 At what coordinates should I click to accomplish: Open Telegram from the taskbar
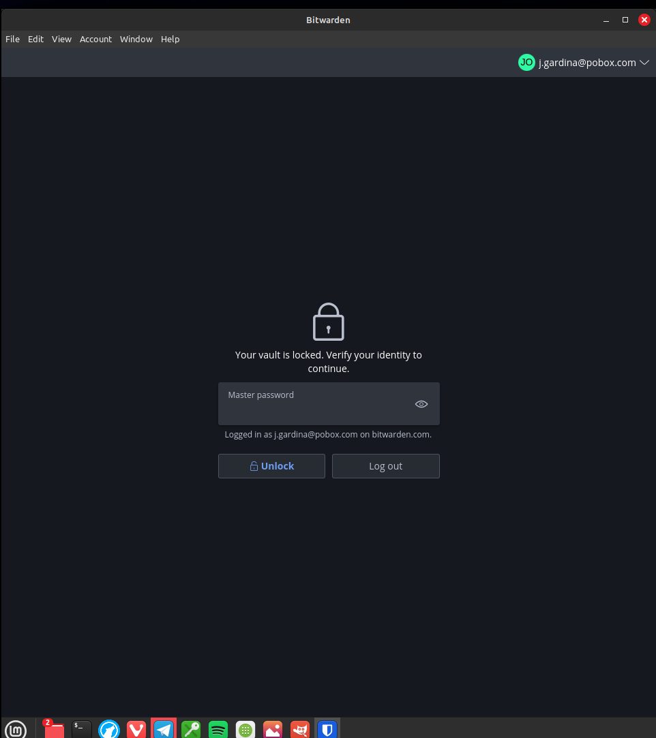(163, 728)
